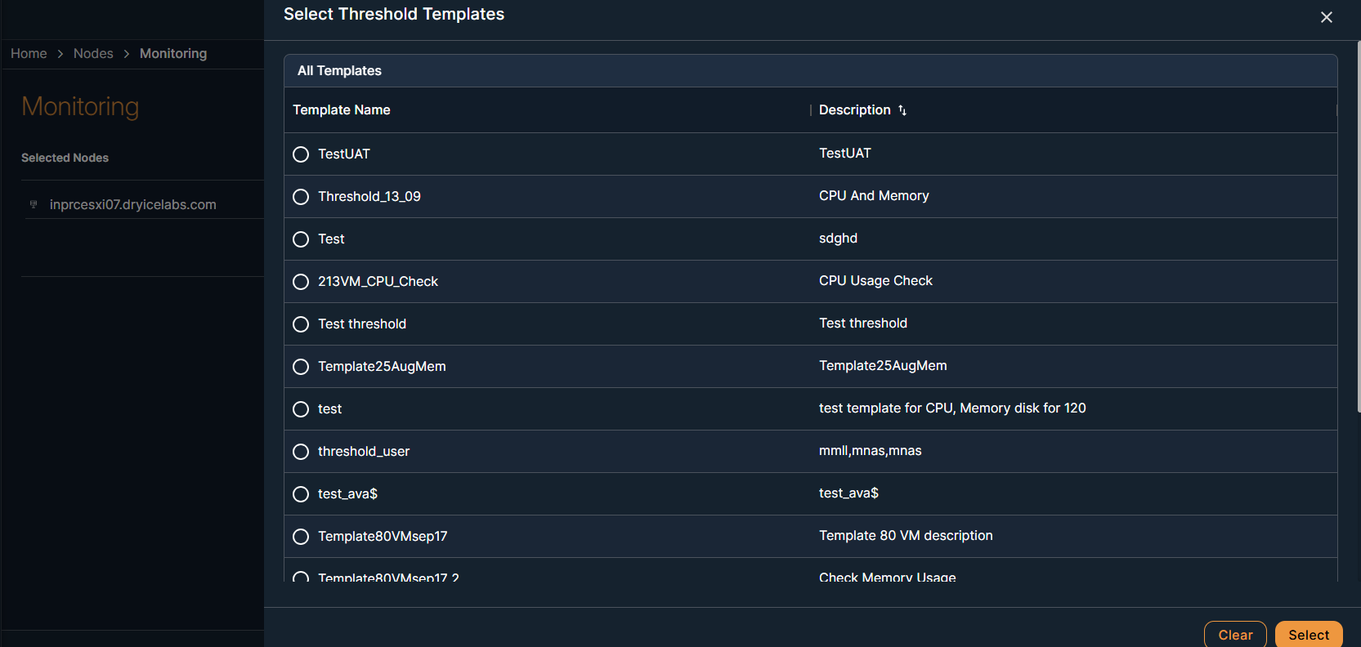Click the node icon beside inprcesxi07.dryicelabs.com
This screenshot has height=647, width=1361.
click(34, 204)
